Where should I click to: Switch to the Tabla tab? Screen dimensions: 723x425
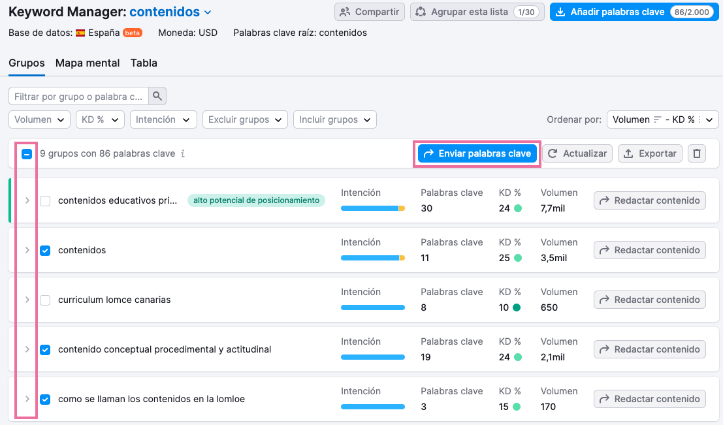[144, 63]
